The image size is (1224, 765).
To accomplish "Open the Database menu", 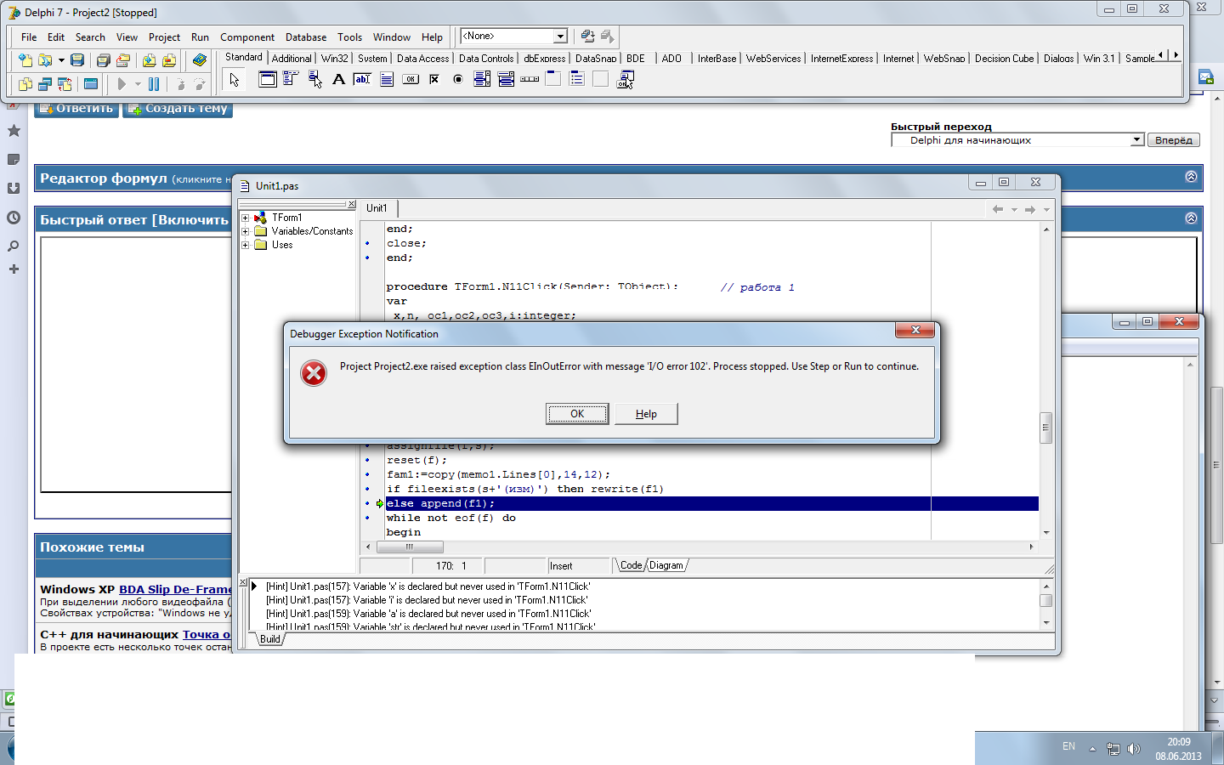I will coord(306,37).
